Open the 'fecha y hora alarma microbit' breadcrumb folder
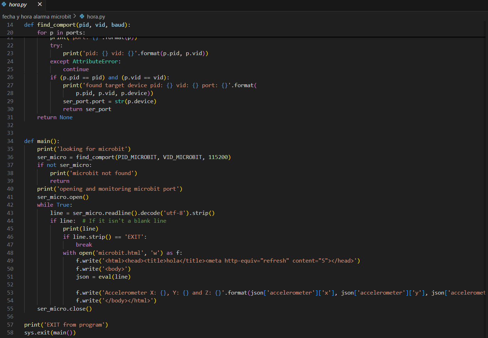The height and width of the screenshot is (338, 488). pyautogui.click(x=37, y=16)
